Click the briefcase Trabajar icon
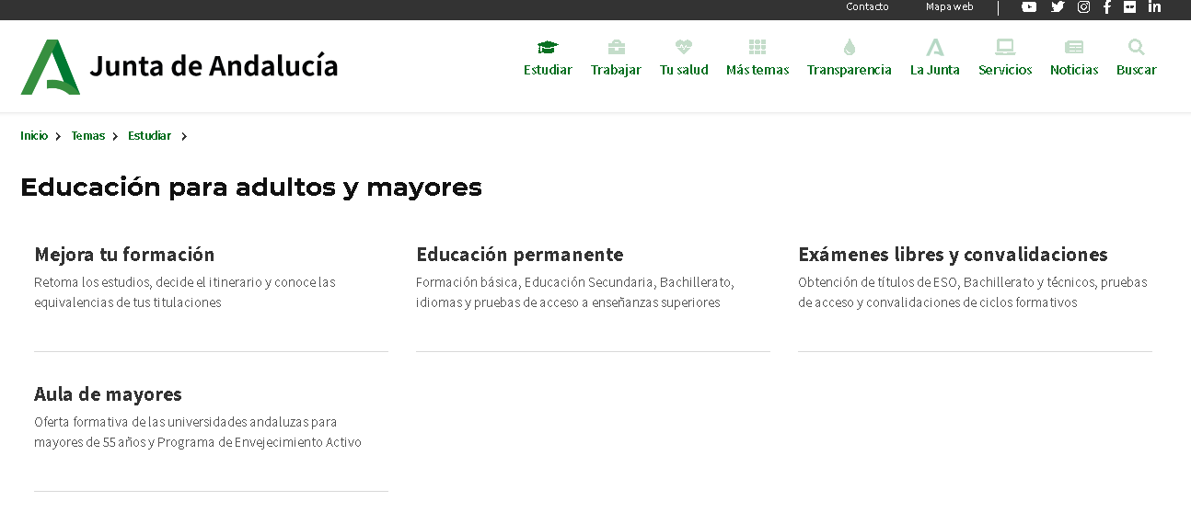The height and width of the screenshot is (524, 1191). tap(616, 47)
